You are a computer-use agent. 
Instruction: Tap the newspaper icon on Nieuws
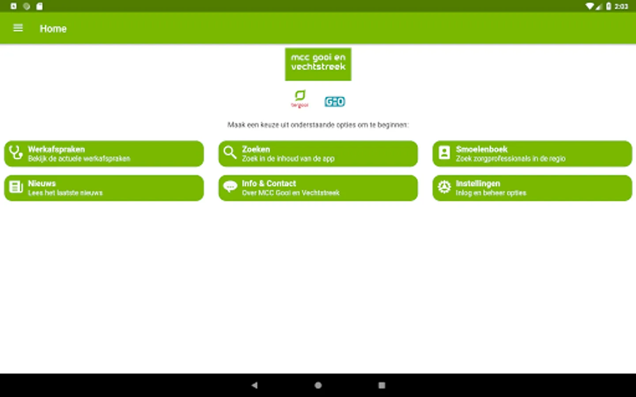coord(16,187)
